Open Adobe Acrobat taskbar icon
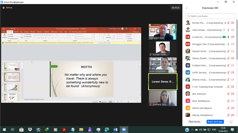 click(64, 130)
